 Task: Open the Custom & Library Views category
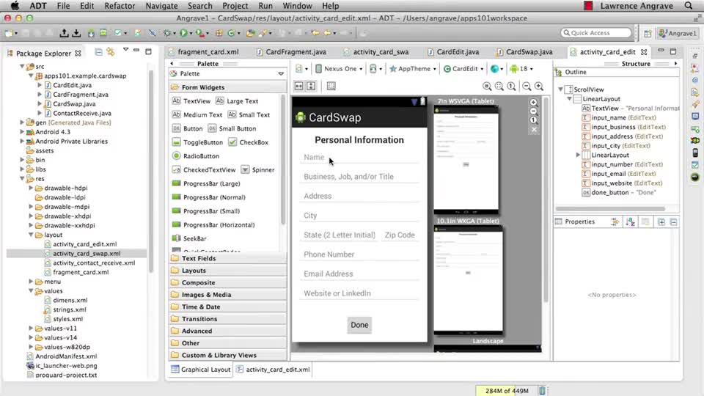pyautogui.click(x=228, y=355)
